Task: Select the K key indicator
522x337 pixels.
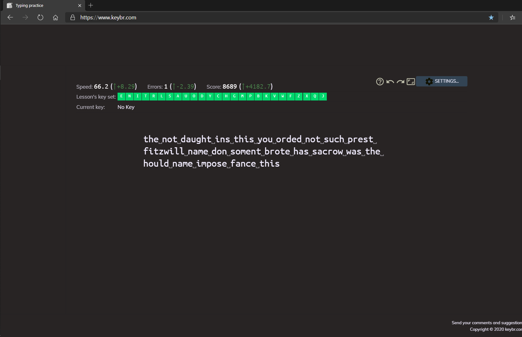Action: pyautogui.click(x=267, y=96)
